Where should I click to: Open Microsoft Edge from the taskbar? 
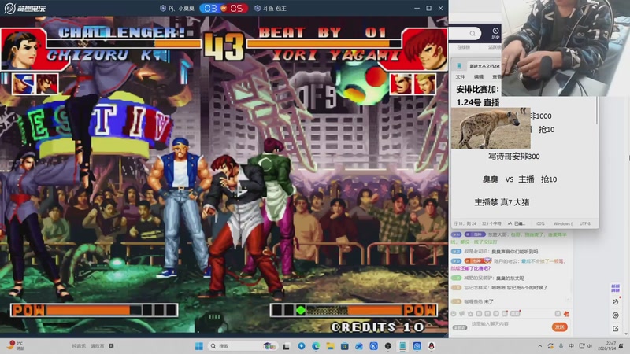pos(316,346)
